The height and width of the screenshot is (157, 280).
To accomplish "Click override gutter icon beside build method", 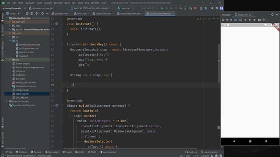I will [x=56, y=106].
